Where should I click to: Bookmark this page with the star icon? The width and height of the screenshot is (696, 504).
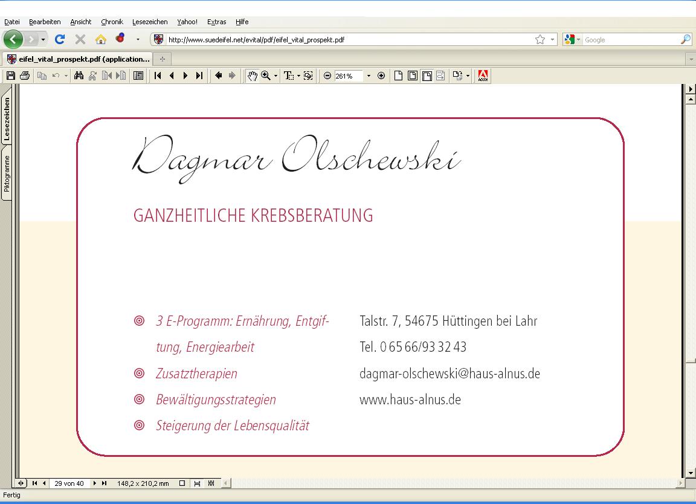point(540,39)
